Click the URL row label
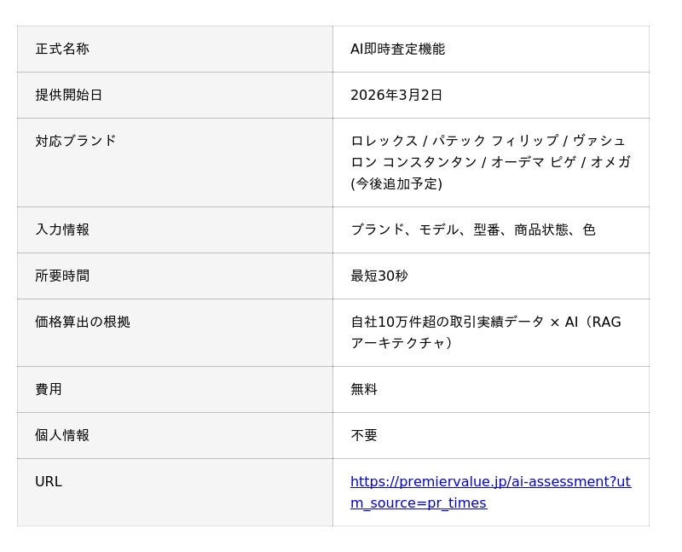The width and height of the screenshot is (682, 552). pyautogui.click(x=49, y=482)
